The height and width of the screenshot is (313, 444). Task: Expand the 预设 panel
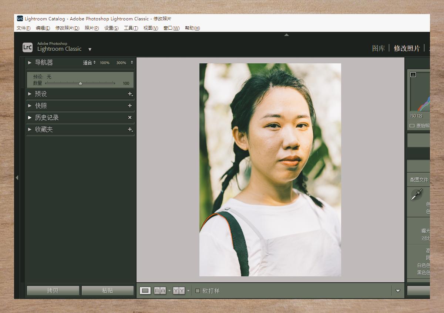point(30,94)
